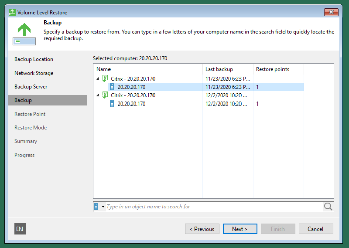Close the Volume Level Restore window
The height and width of the screenshot is (248, 349).
coord(331,12)
